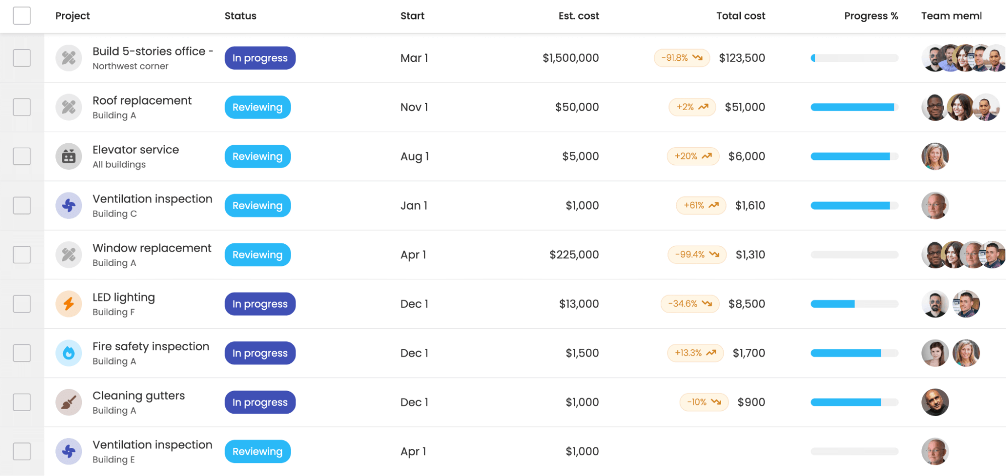
Task: Click the tools icon for Build 5-stories office
Action: (68, 58)
